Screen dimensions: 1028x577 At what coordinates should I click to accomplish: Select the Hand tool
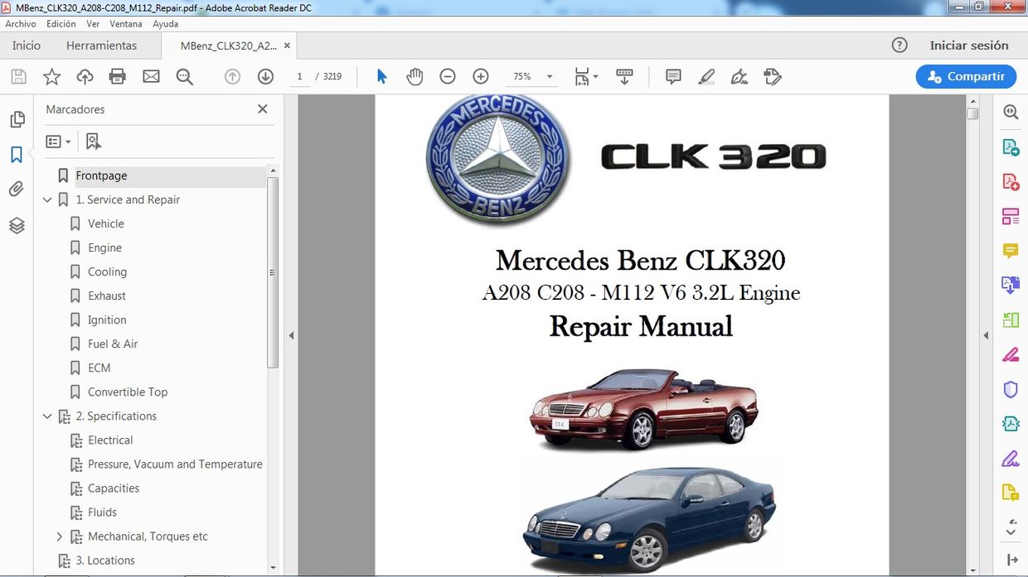pyautogui.click(x=415, y=76)
